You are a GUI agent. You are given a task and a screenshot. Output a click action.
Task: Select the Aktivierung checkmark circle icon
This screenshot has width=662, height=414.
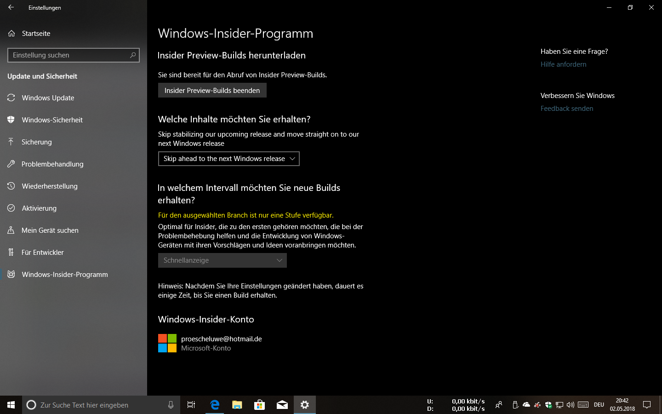11,208
